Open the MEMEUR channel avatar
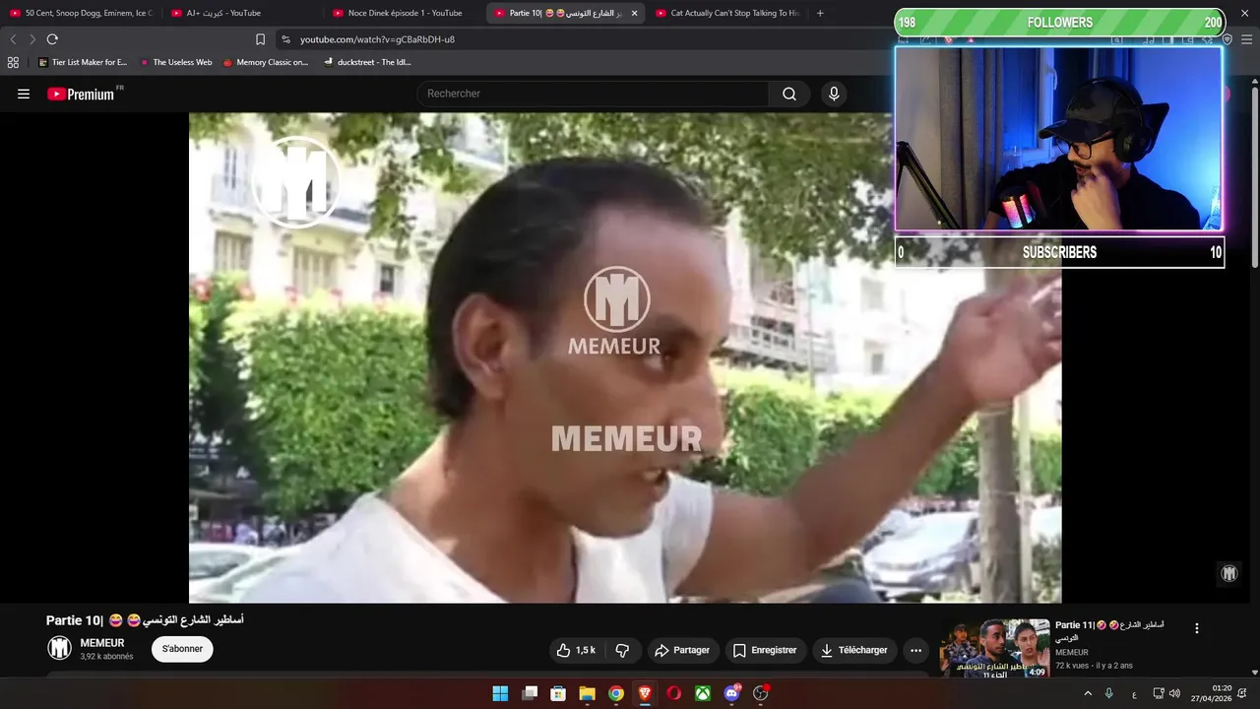This screenshot has height=709, width=1260. click(x=60, y=648)
